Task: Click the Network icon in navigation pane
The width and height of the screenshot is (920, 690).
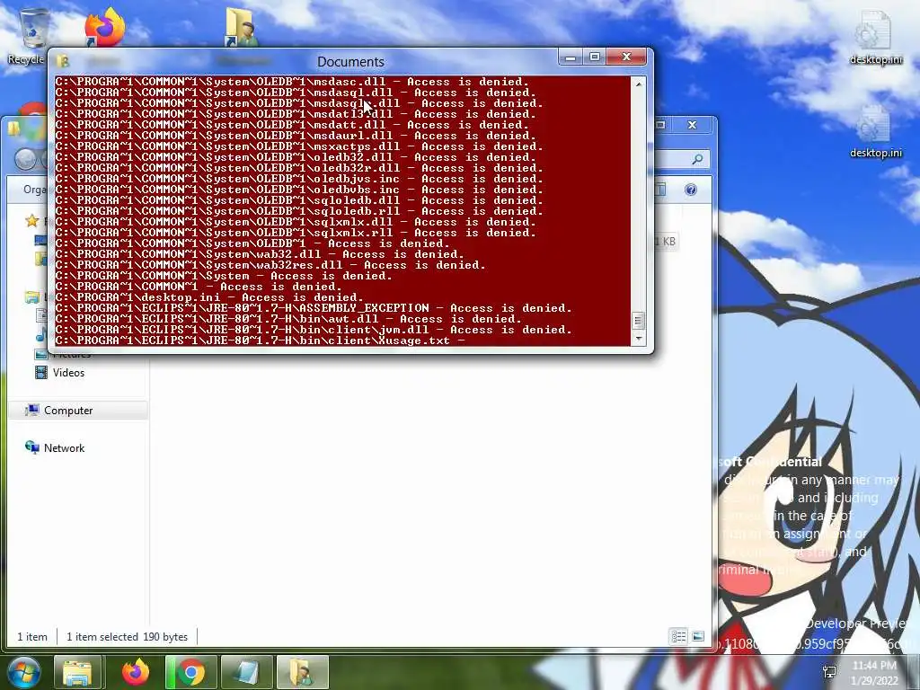Action: coord(31,447)
